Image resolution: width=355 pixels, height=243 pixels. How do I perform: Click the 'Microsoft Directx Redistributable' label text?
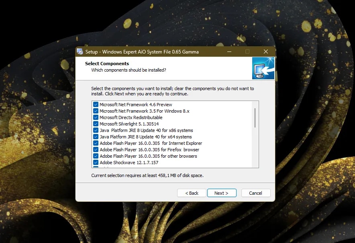tap(131, 117)
